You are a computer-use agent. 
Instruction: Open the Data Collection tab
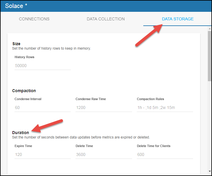pos(106,19)
